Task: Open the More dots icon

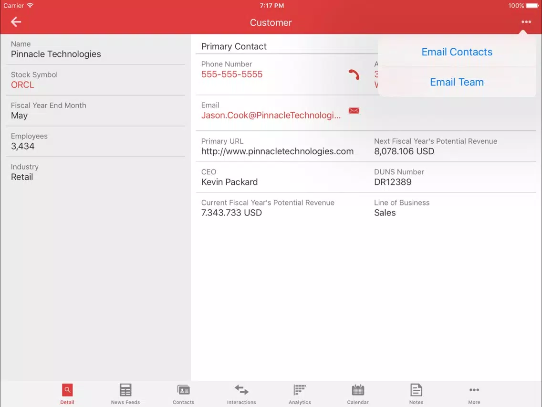Action: (x=474, y=390)
